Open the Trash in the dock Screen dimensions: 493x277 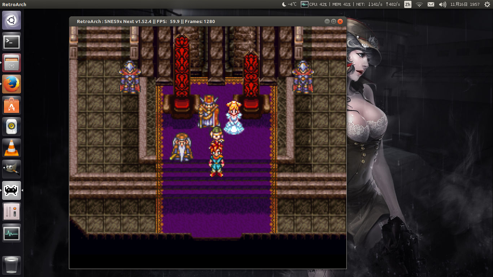click(12, 265)
